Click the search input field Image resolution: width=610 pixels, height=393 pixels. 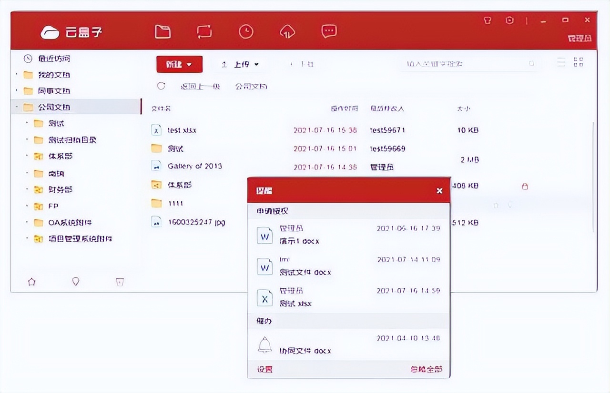(467, 63)
